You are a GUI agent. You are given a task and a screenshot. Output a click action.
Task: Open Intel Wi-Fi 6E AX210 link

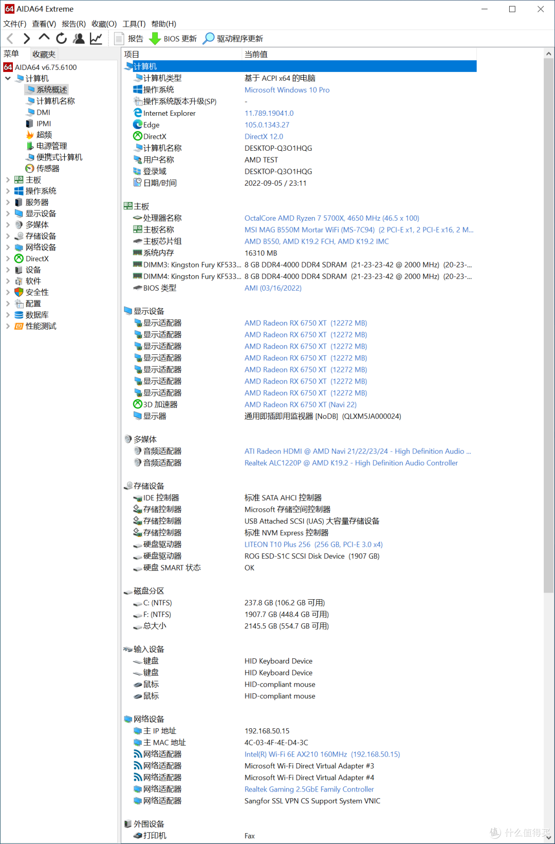322,755
